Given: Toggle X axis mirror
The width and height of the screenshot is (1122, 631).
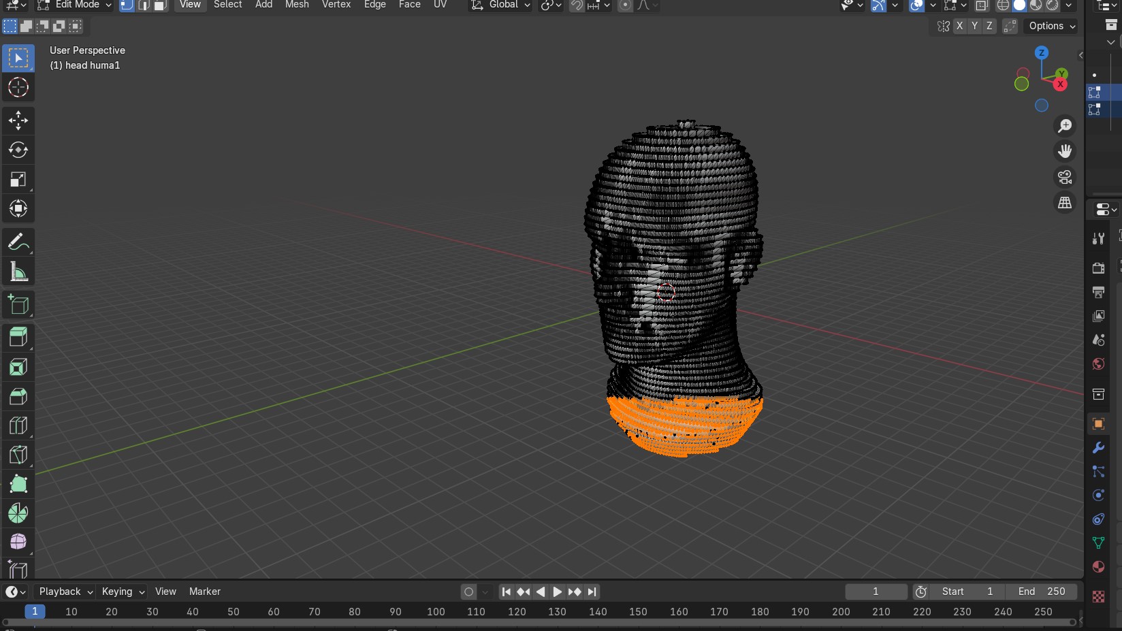Looking at the screenshot, I should click(959, 26).
